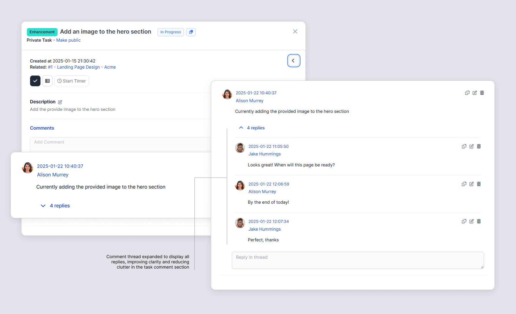Click Alison's avatar on the 12:06:59 reply
Image resolution: width=516 pixels, height=314 pixels.
[240, 186]
